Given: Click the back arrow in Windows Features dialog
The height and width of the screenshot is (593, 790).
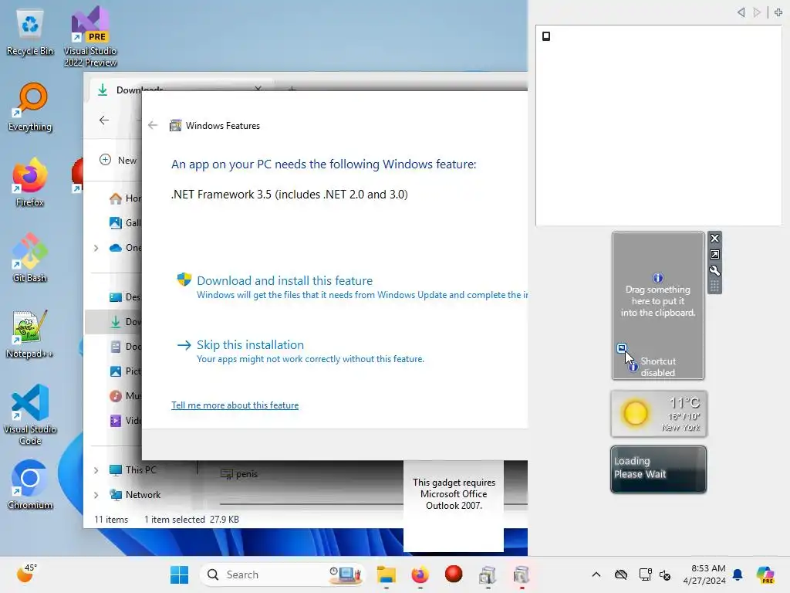Looking at the screenshot, I should click(x=153, y=125).
